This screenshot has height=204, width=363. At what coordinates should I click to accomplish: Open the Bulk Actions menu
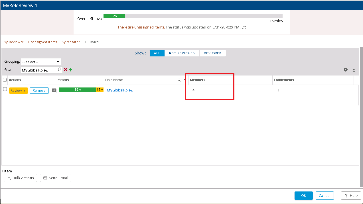[x=21, y=178]
